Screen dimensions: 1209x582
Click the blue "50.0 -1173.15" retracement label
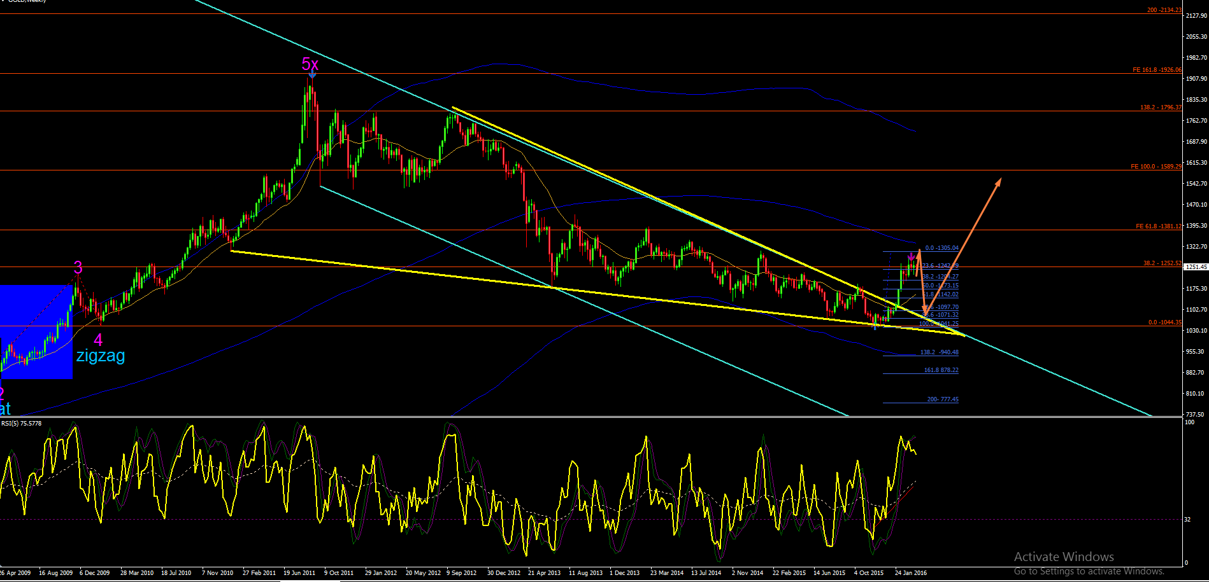[x=940, y=286]
